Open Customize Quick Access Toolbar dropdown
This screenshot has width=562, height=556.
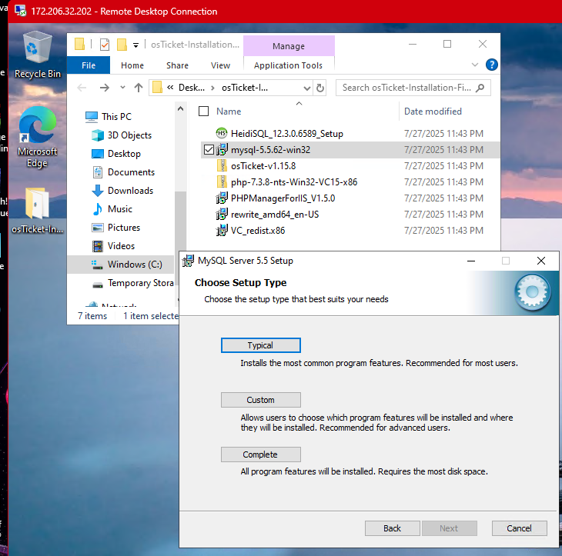(x=135, y=45)
